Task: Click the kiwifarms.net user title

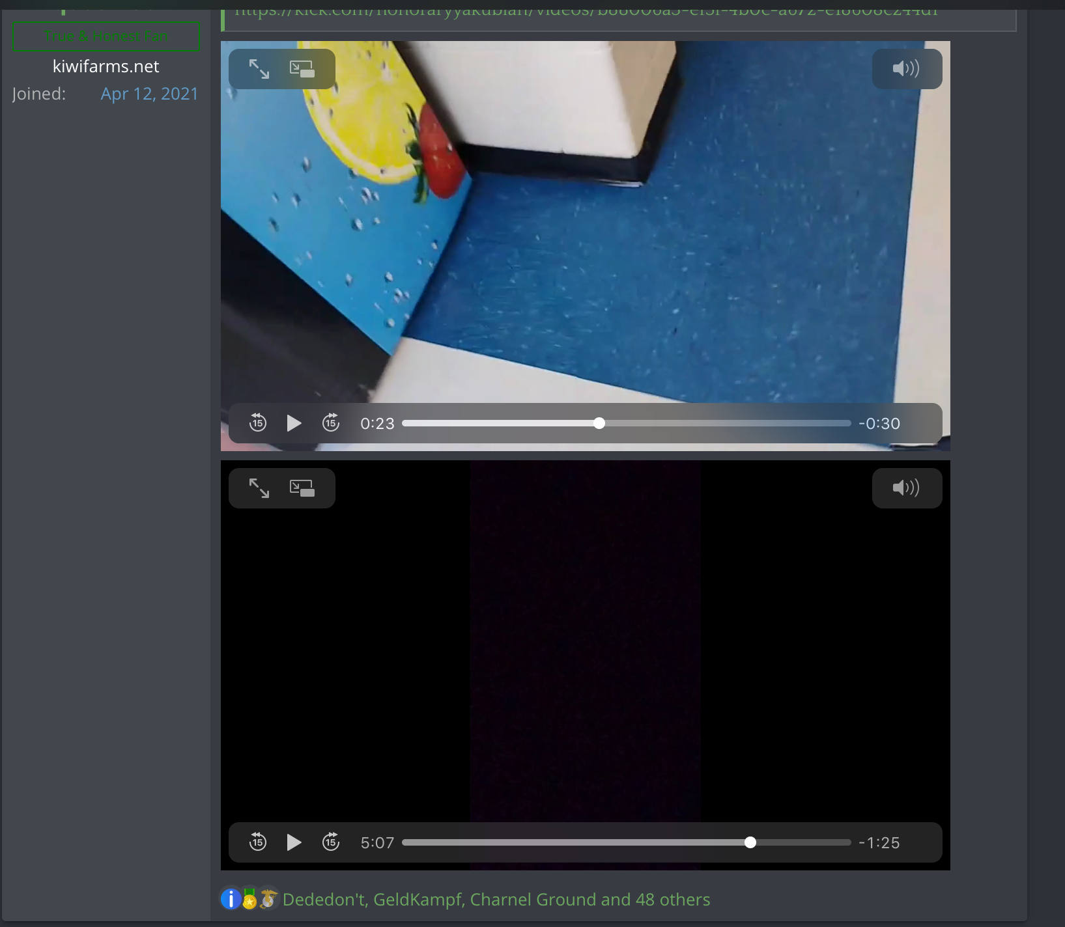Action: pyautogui.click(x=106, y=66)
